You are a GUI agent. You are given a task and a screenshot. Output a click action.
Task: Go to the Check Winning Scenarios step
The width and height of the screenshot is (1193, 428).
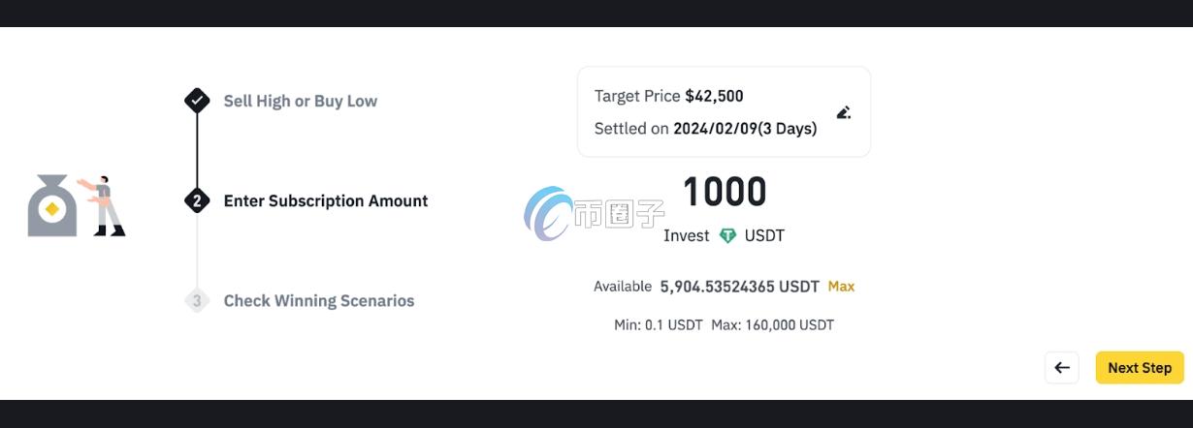(x=318, y=300)
